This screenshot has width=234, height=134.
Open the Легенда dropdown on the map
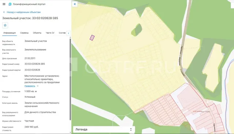click(104, 129)
